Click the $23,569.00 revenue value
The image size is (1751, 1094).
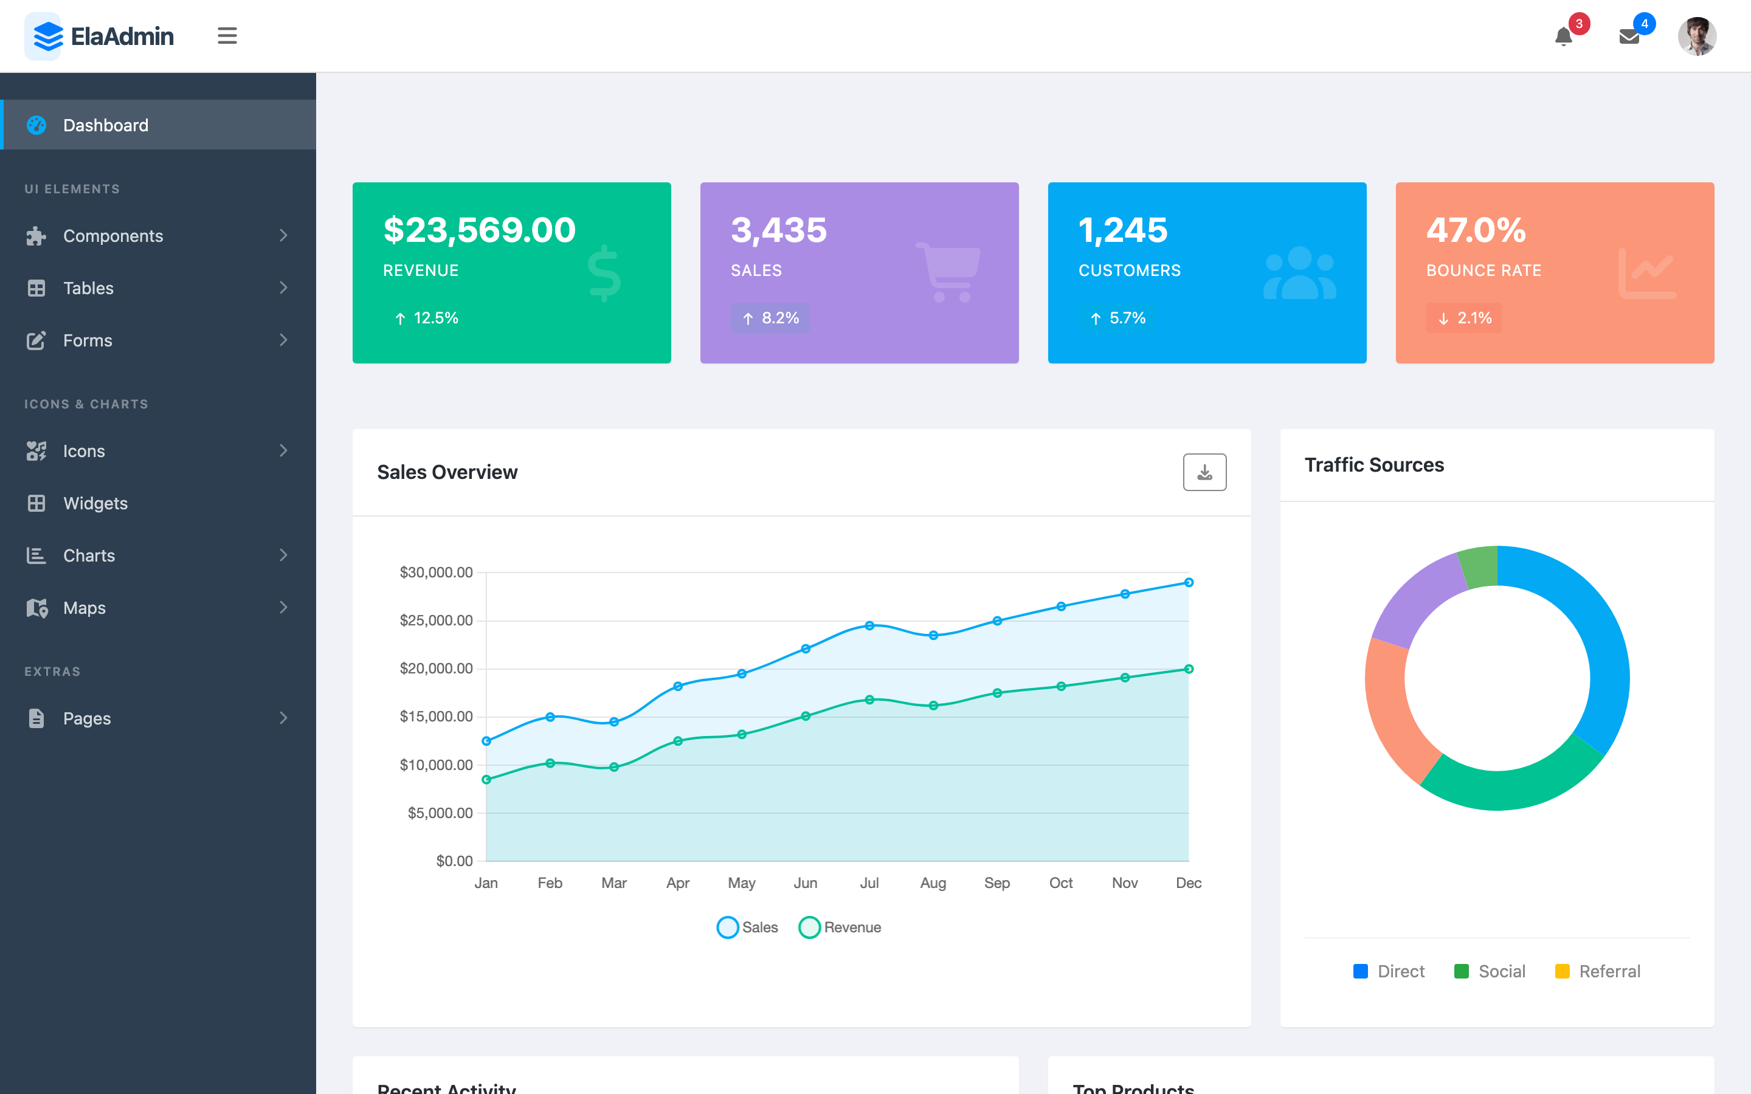[479, 230]
